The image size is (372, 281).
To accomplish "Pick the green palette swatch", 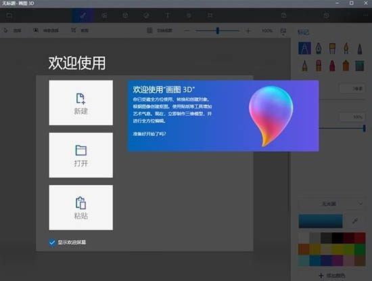I will (x=360, y=249).
